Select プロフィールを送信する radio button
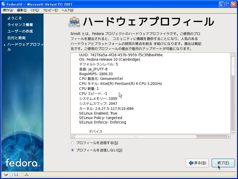238x179 pixels. click(x=73, y=143)
